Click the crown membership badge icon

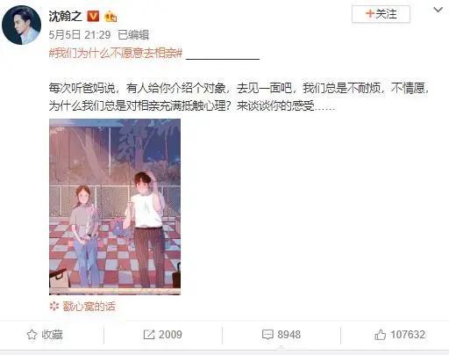pyautogui.click(x=110, y=16)
